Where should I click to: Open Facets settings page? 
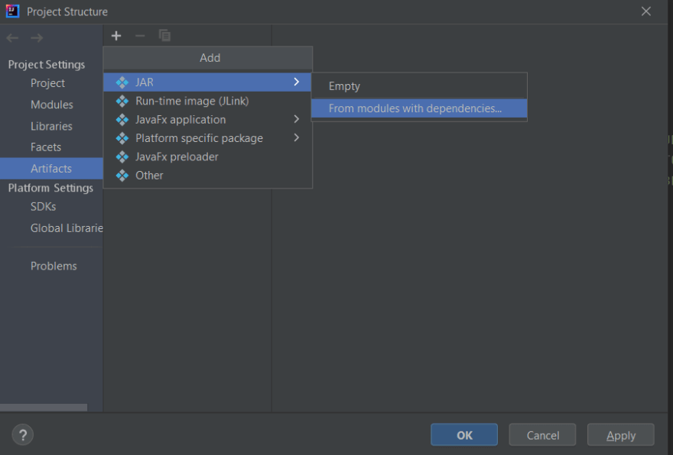46,147
